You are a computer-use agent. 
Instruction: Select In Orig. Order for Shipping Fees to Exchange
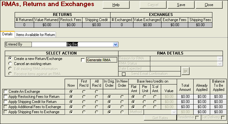(x=109, y=112)
